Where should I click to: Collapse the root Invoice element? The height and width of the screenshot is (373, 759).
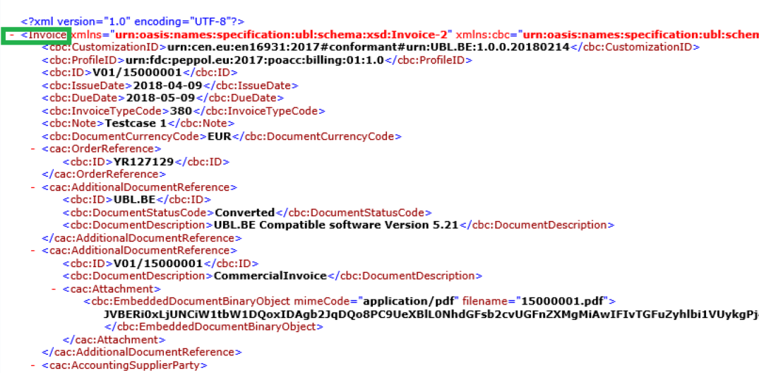(11, 35)
